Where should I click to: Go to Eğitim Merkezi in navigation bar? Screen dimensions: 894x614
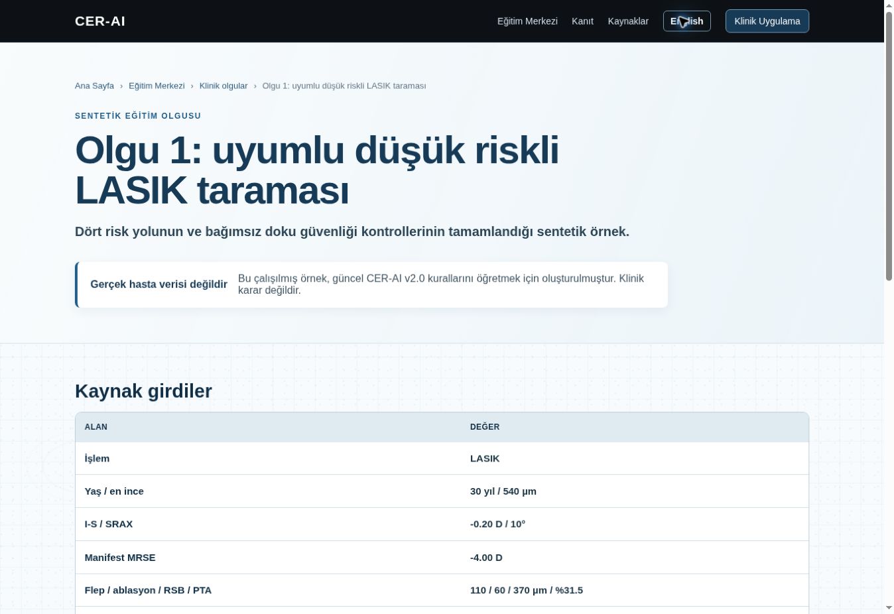pos(527,21)
